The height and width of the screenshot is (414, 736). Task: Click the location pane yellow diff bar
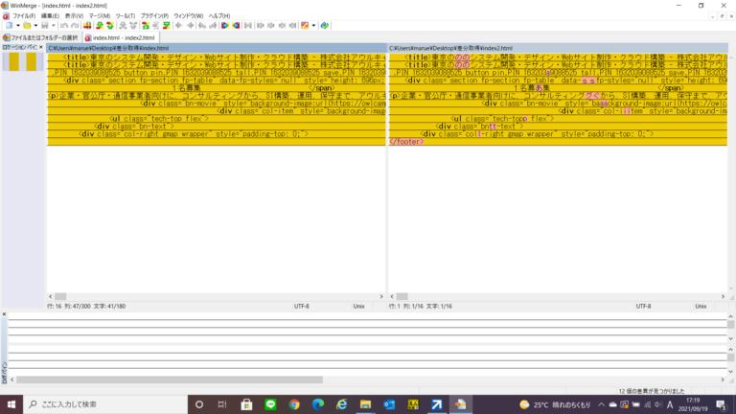pos(11,61)
